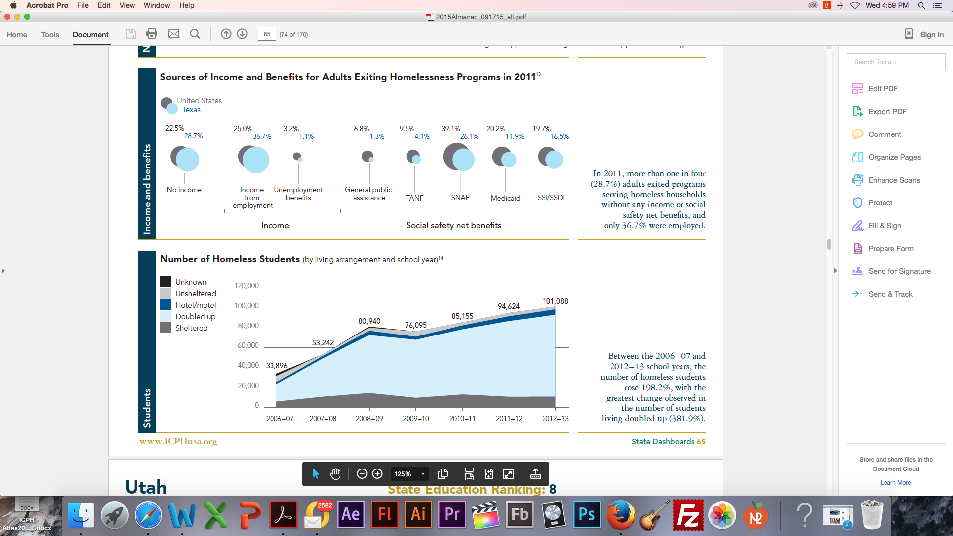Click the zoom in plus icon
The width and height of the screenshot is (953, 536).
(377, 474)
